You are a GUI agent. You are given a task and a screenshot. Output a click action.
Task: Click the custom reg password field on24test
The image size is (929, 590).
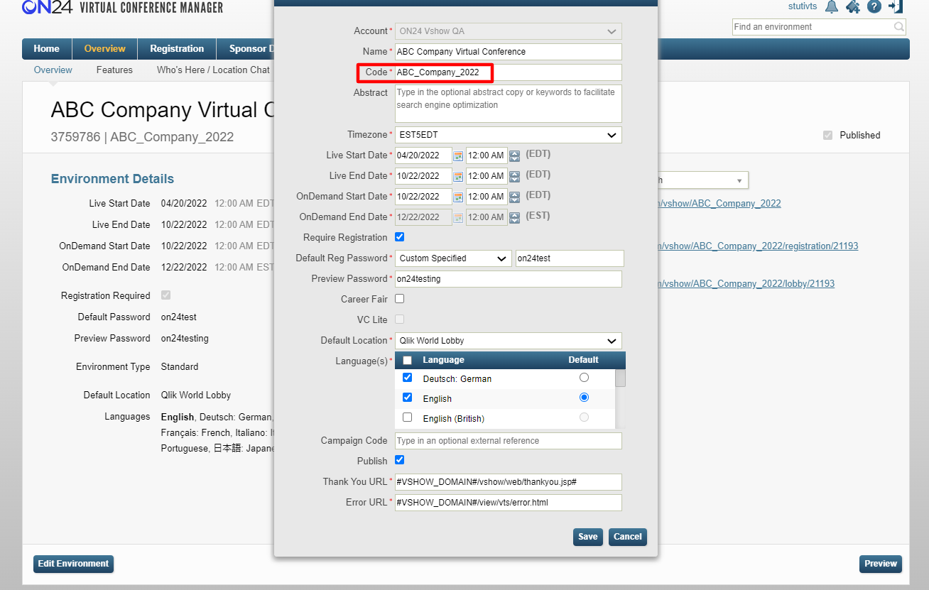pyautogui.click(x=570, y=258)
